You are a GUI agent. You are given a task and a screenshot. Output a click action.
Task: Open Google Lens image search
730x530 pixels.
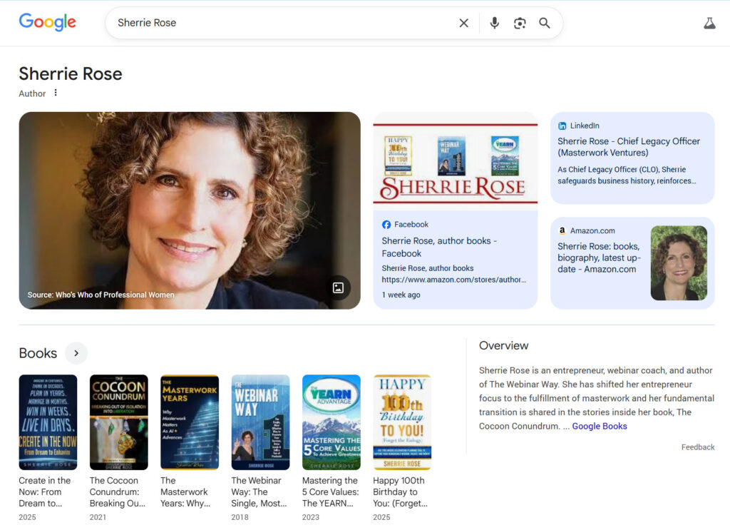point(520,24)
